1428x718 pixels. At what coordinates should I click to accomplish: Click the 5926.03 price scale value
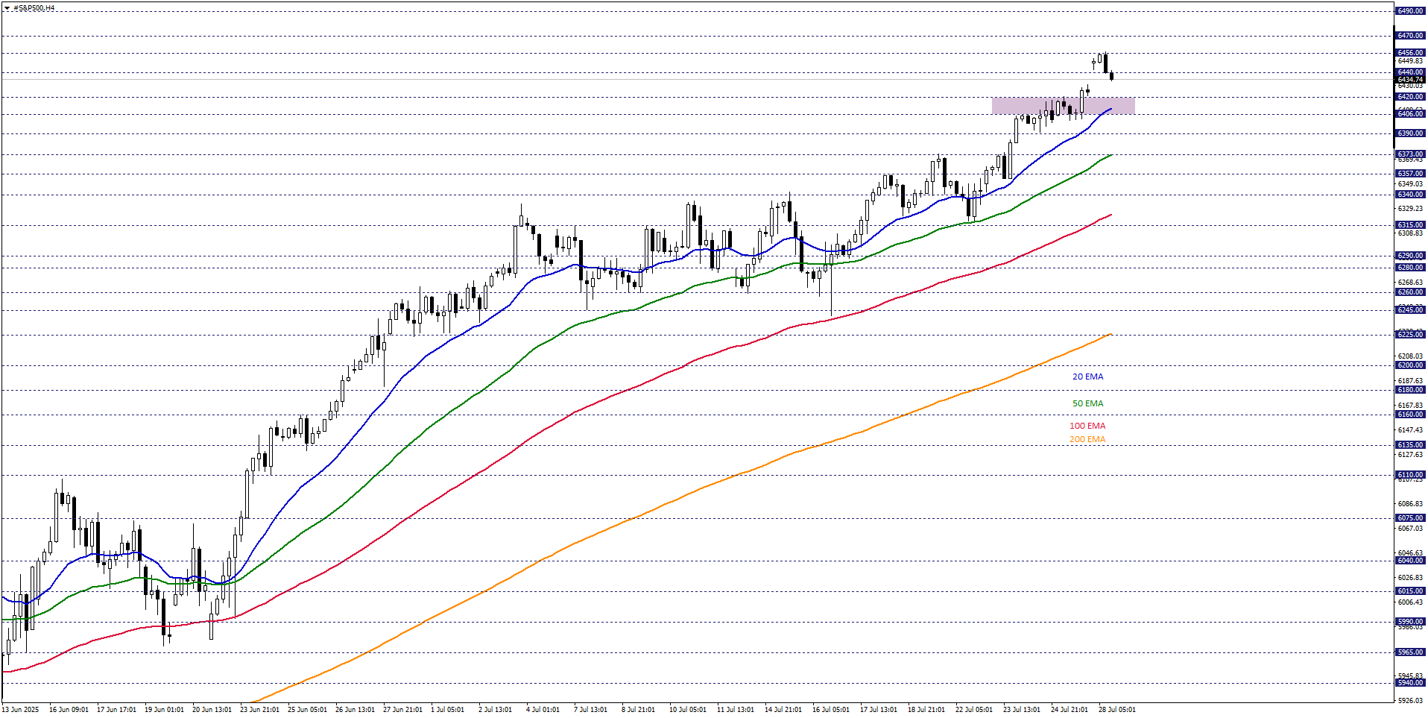pyautogui.click(x=1410, y=701)
